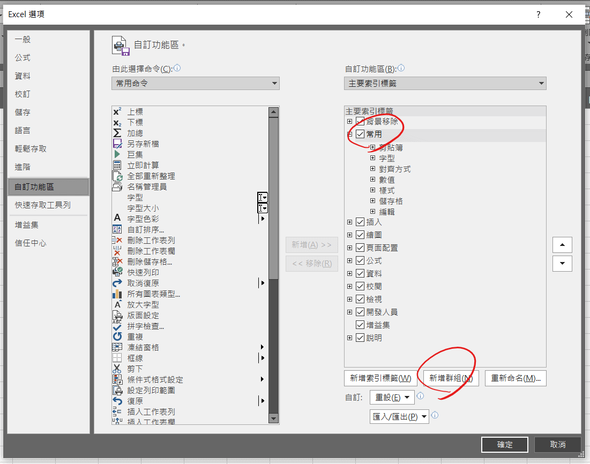Screen dimensions: 590x464
Task: Toggle the 頁面配置 checkbox
Action: [x=360, y=248]
